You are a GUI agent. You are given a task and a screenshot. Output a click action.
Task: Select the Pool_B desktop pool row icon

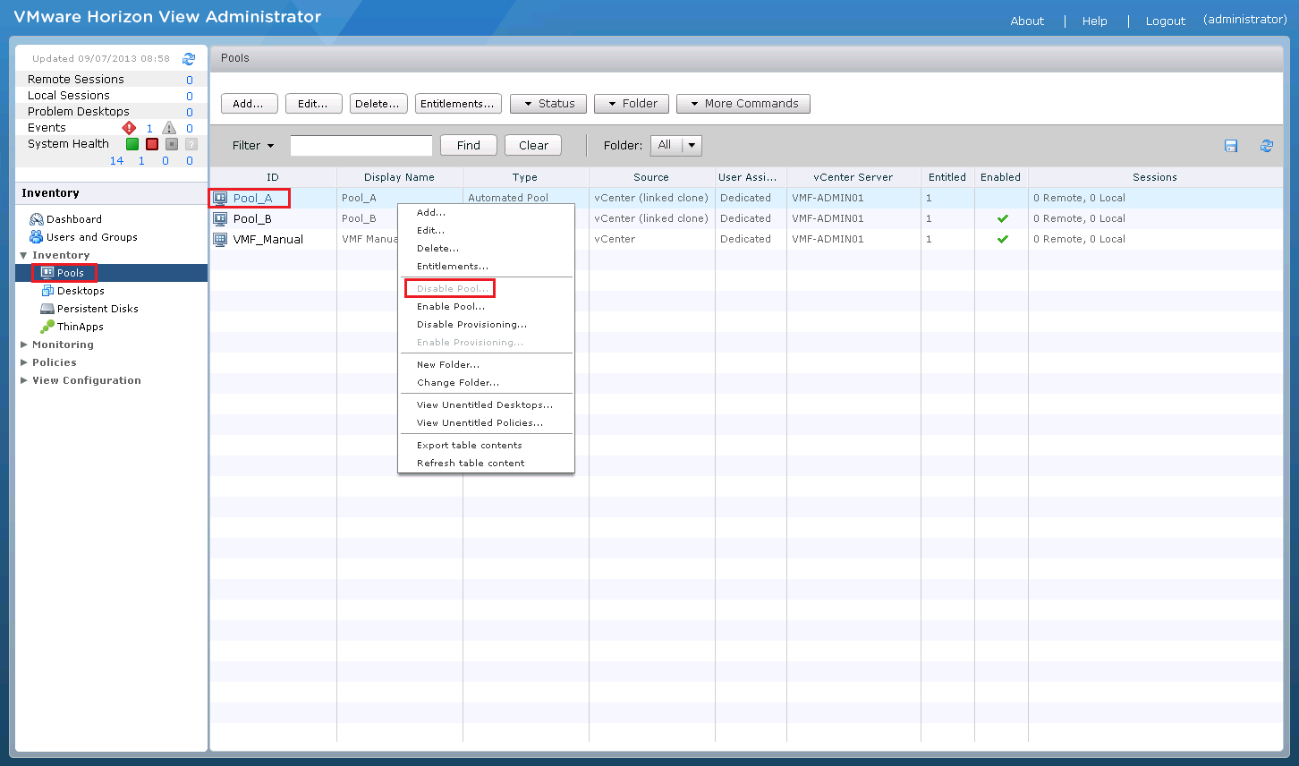pos(220,218)
